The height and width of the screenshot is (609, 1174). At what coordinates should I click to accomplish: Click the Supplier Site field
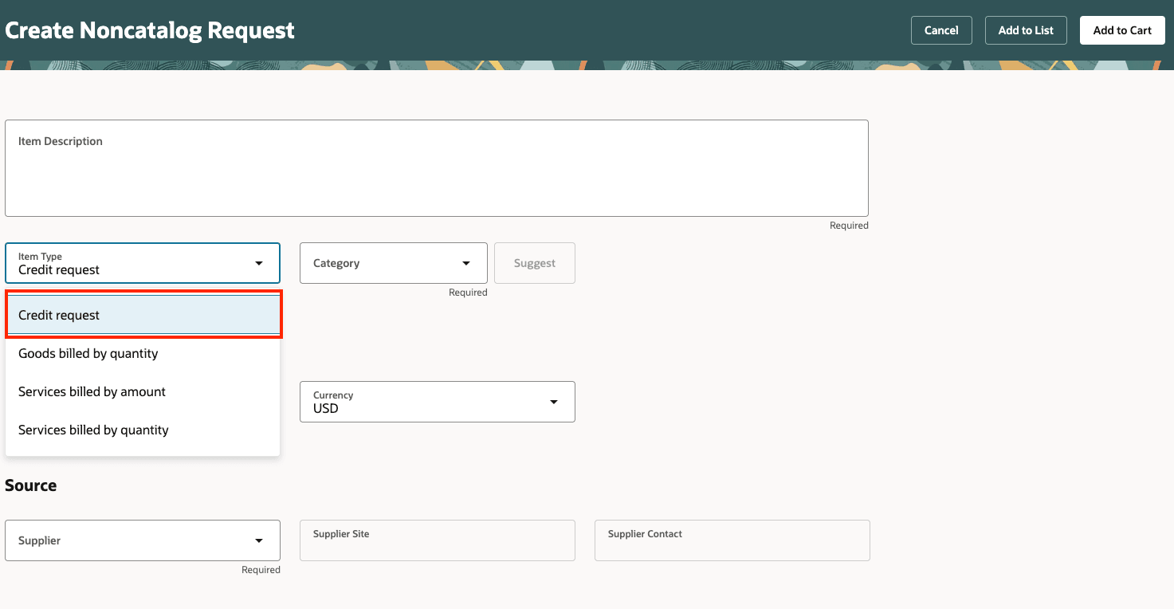(437, 540)
